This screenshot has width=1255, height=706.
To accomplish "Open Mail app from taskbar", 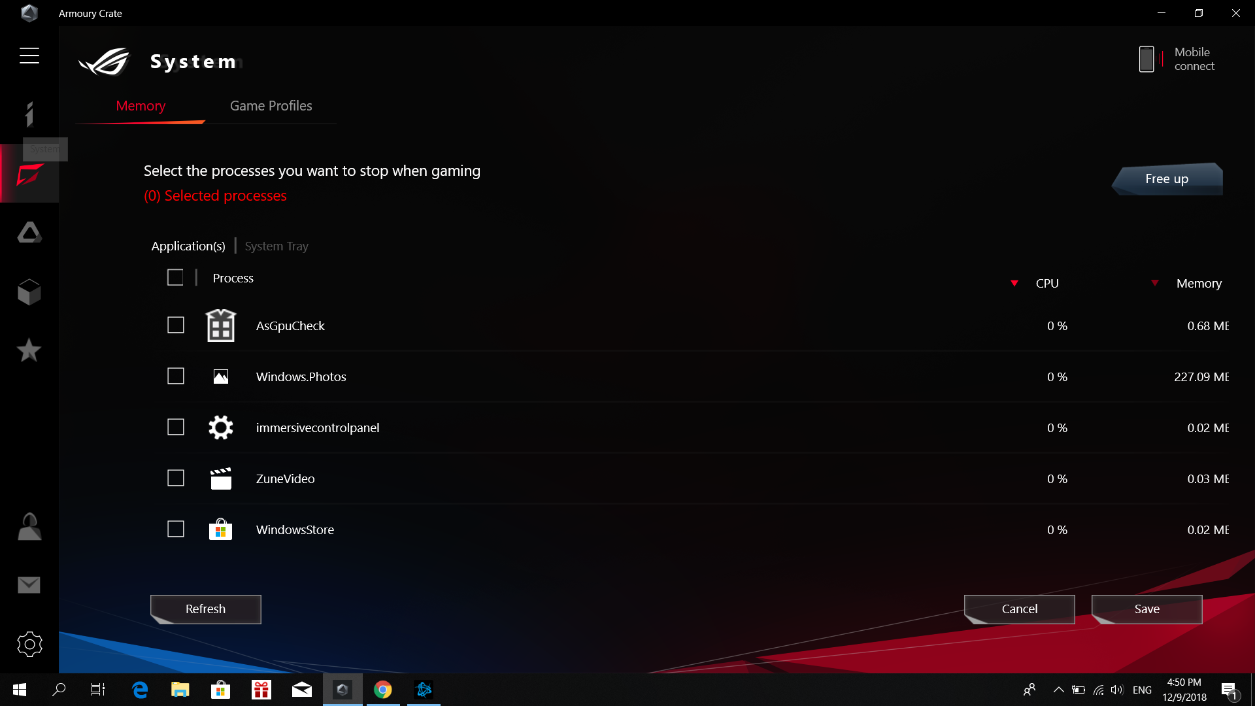I will point(302,690).
